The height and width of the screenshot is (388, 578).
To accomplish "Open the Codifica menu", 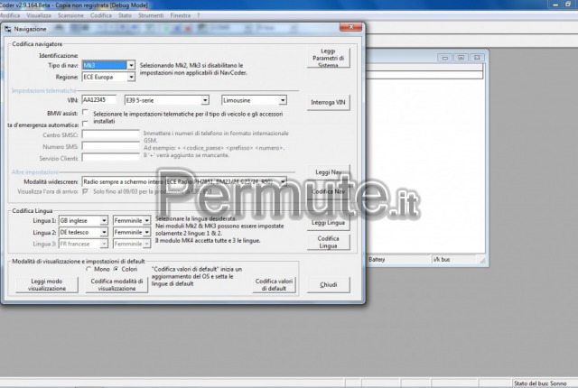I will pyautogui.click(x=101, y=15).
